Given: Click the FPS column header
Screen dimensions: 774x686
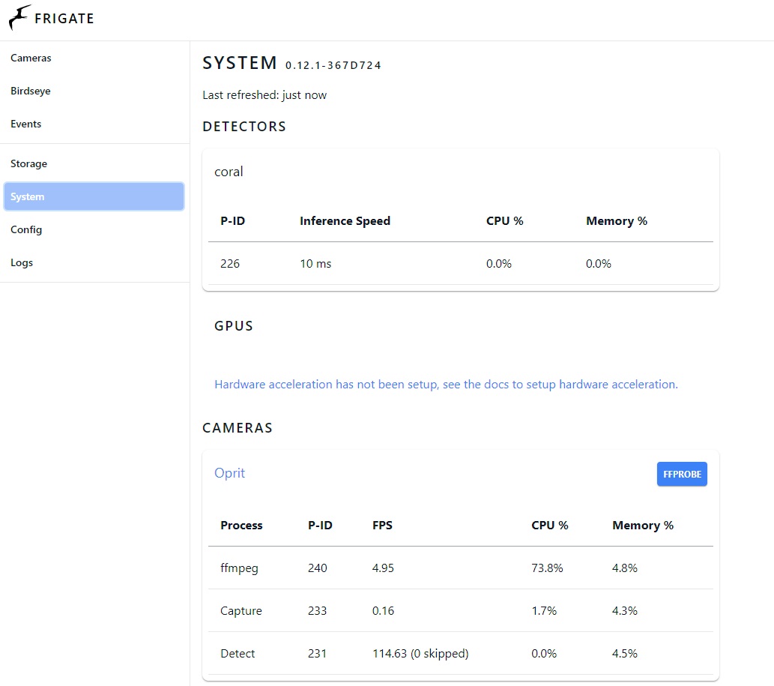Looking at the screenshot, I should point(382,526).
